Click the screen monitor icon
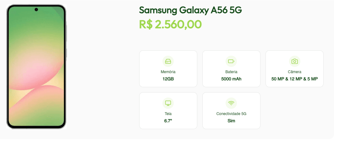 (168, 103)
